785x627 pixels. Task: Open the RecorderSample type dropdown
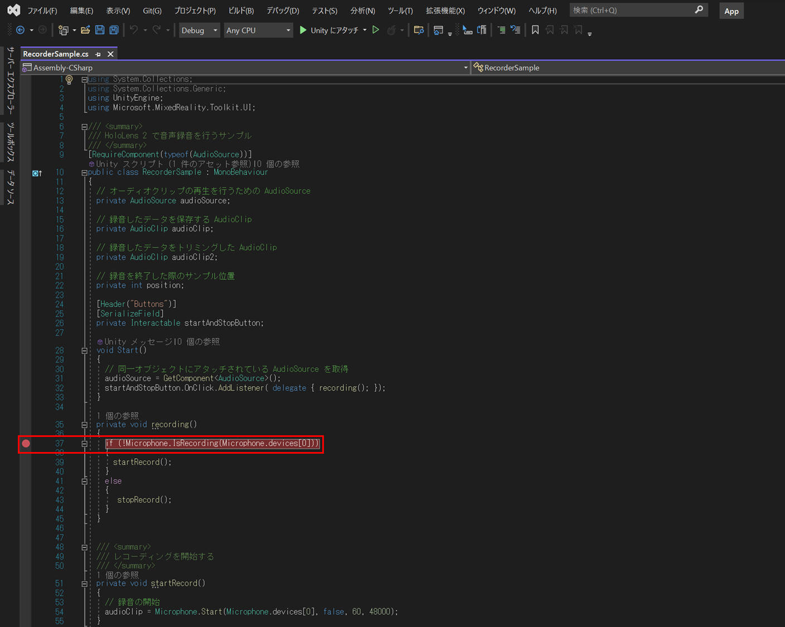(x=628, y=67)
